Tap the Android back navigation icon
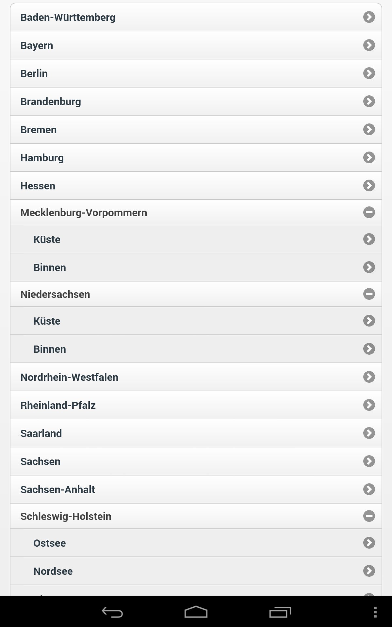This screenshot has width=392, height=627. point(112,612)
